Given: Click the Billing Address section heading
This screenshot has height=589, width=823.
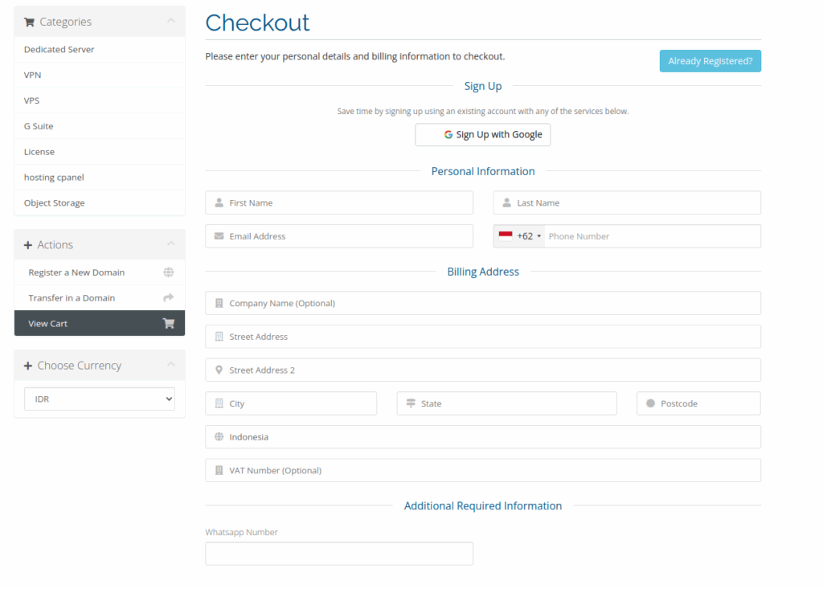Looking at the screenshot, I should [483, 272].
